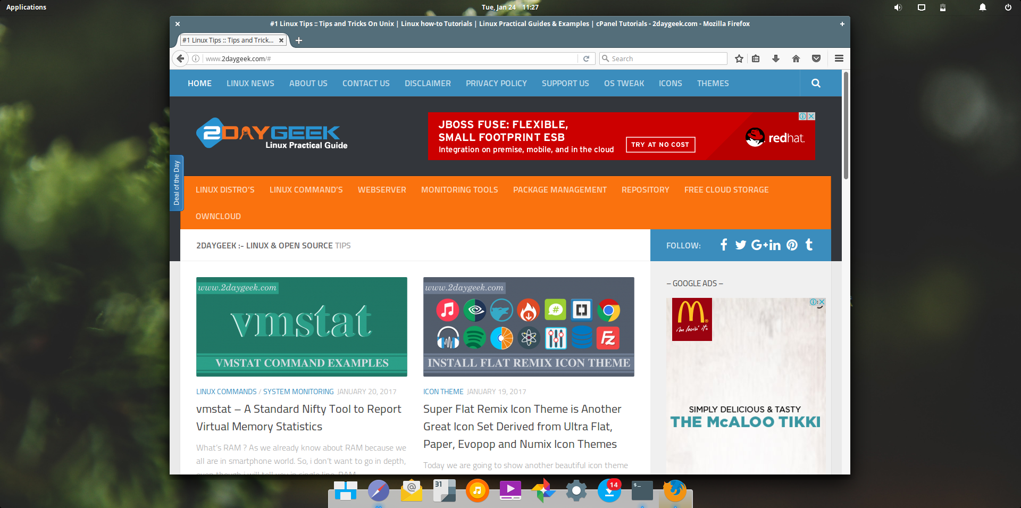Open ABOUT US page
This screenshot has height=508, width=1021.
[308, 84]
